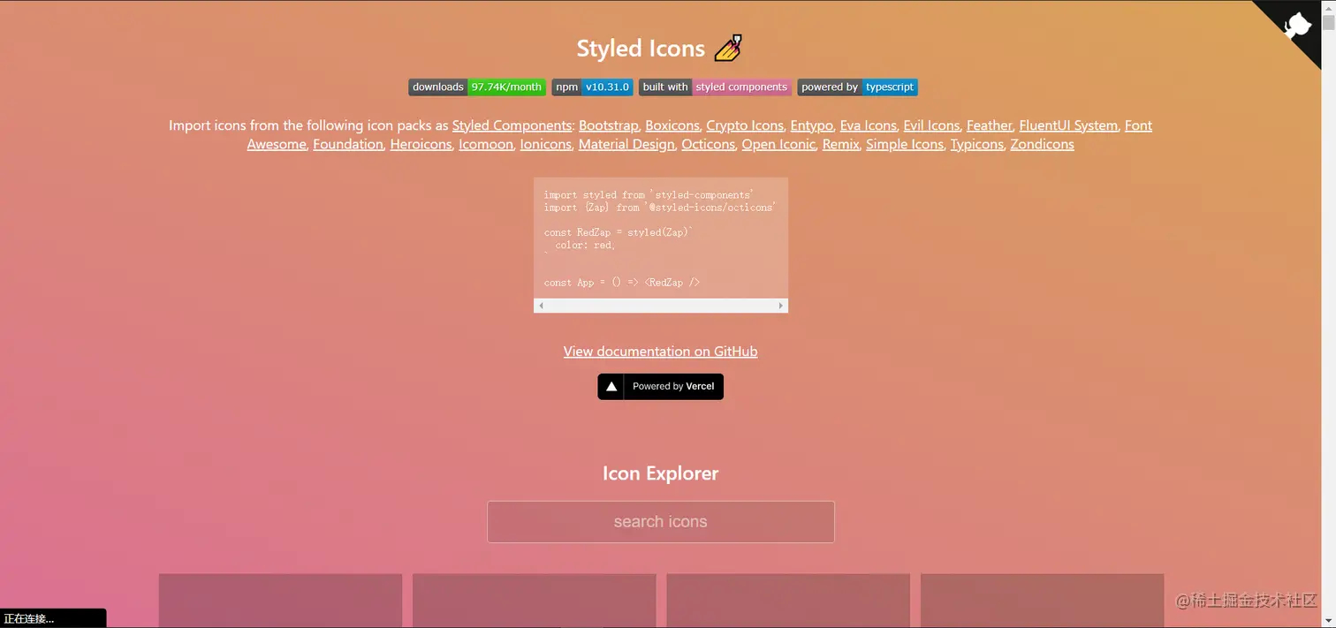Open the Eva Icons pack link
The height and width of the screenshot is (628, 1336).
(868, 125)
